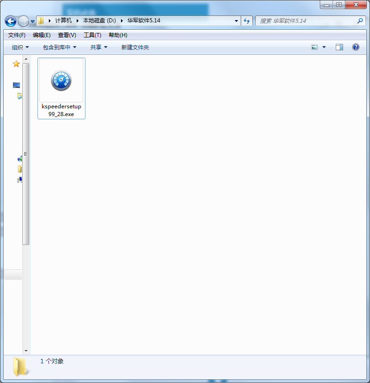Maximize the Explorer window
The image size is (370, 383).
[339, 5]
